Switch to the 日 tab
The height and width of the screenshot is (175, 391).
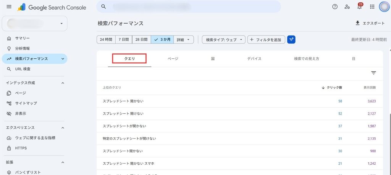click(x=354, y=59)
